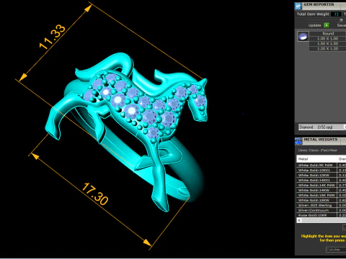Image resolution: width=346 pixels, height=259 pixels.
Task: Select the 1.00 X 1.00 gem size row
Action: click(x=327, y=39)
